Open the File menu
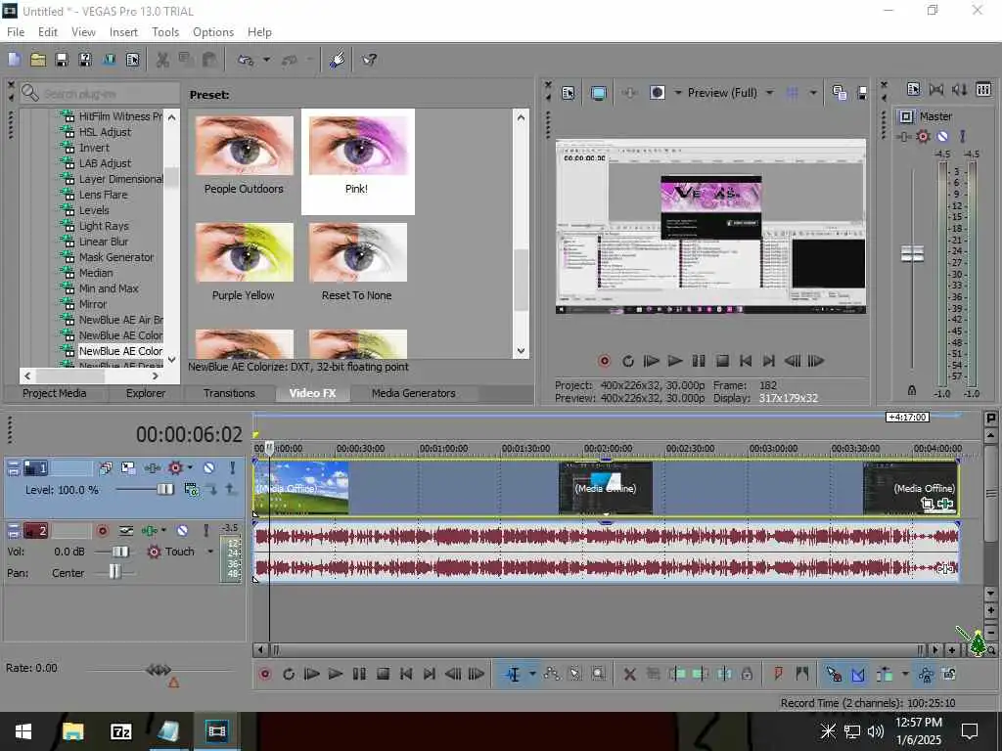The width and height of the screenshot is (1002, 751). tap(16, 32)
